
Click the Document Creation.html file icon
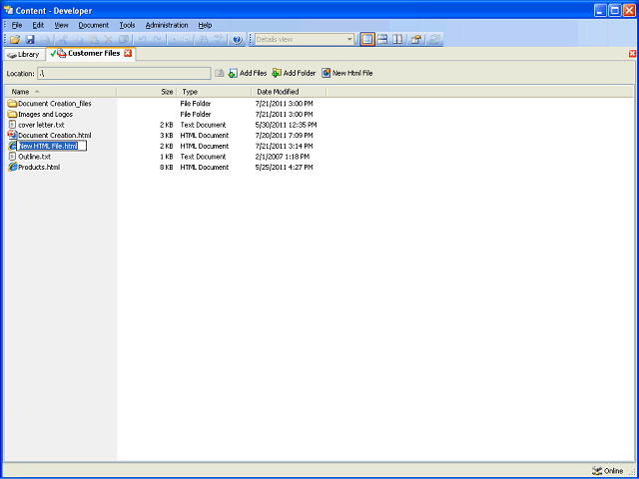pyautogui.click(x=13, y=135)
